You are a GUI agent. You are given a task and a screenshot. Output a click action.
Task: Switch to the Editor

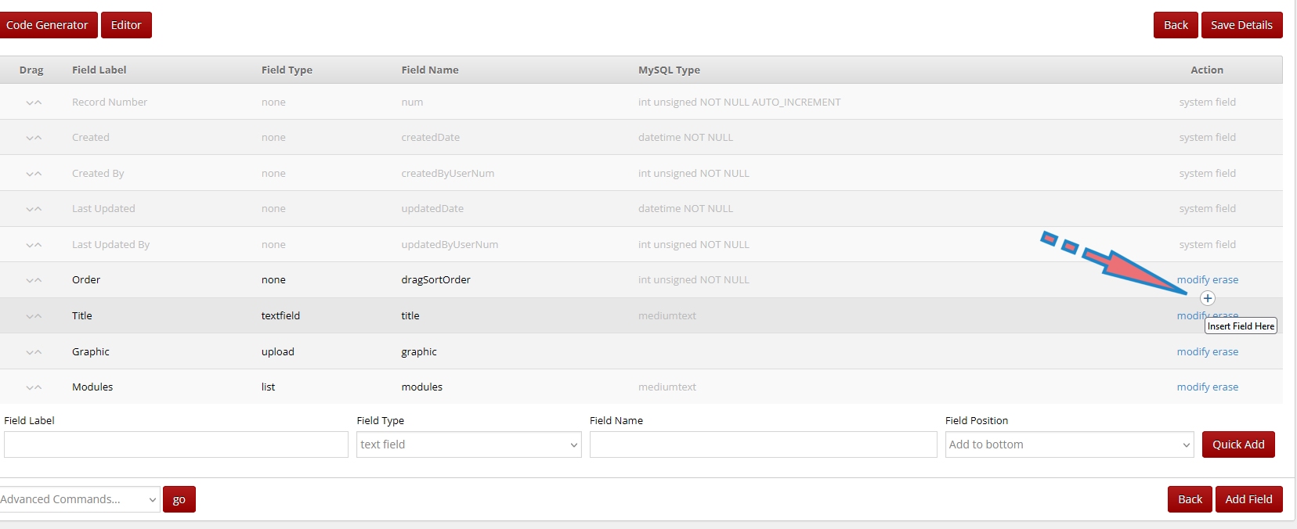click(x=126, y=25)
